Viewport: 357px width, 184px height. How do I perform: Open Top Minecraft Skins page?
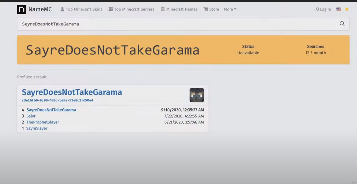pos(81,9)
